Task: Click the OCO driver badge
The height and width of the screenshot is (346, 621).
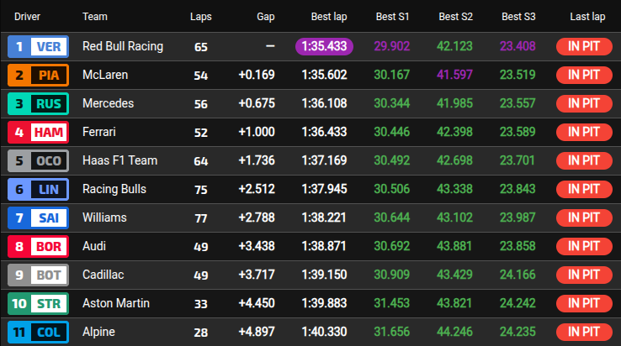Action: [37, 161]
